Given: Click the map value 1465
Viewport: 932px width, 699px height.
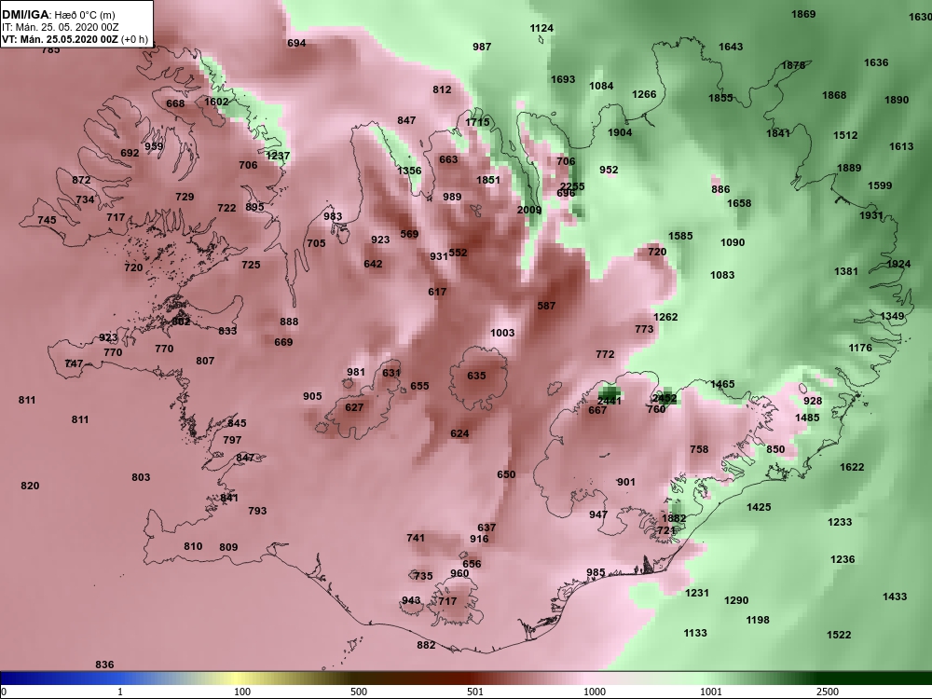Looking at the screenshot, I should click(x=723, y=385).
